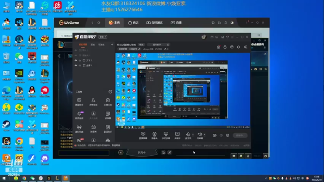Open the barrage show tool
This screenshot has width=324, height=182.
pyautogui.click(x=94, y=129)
